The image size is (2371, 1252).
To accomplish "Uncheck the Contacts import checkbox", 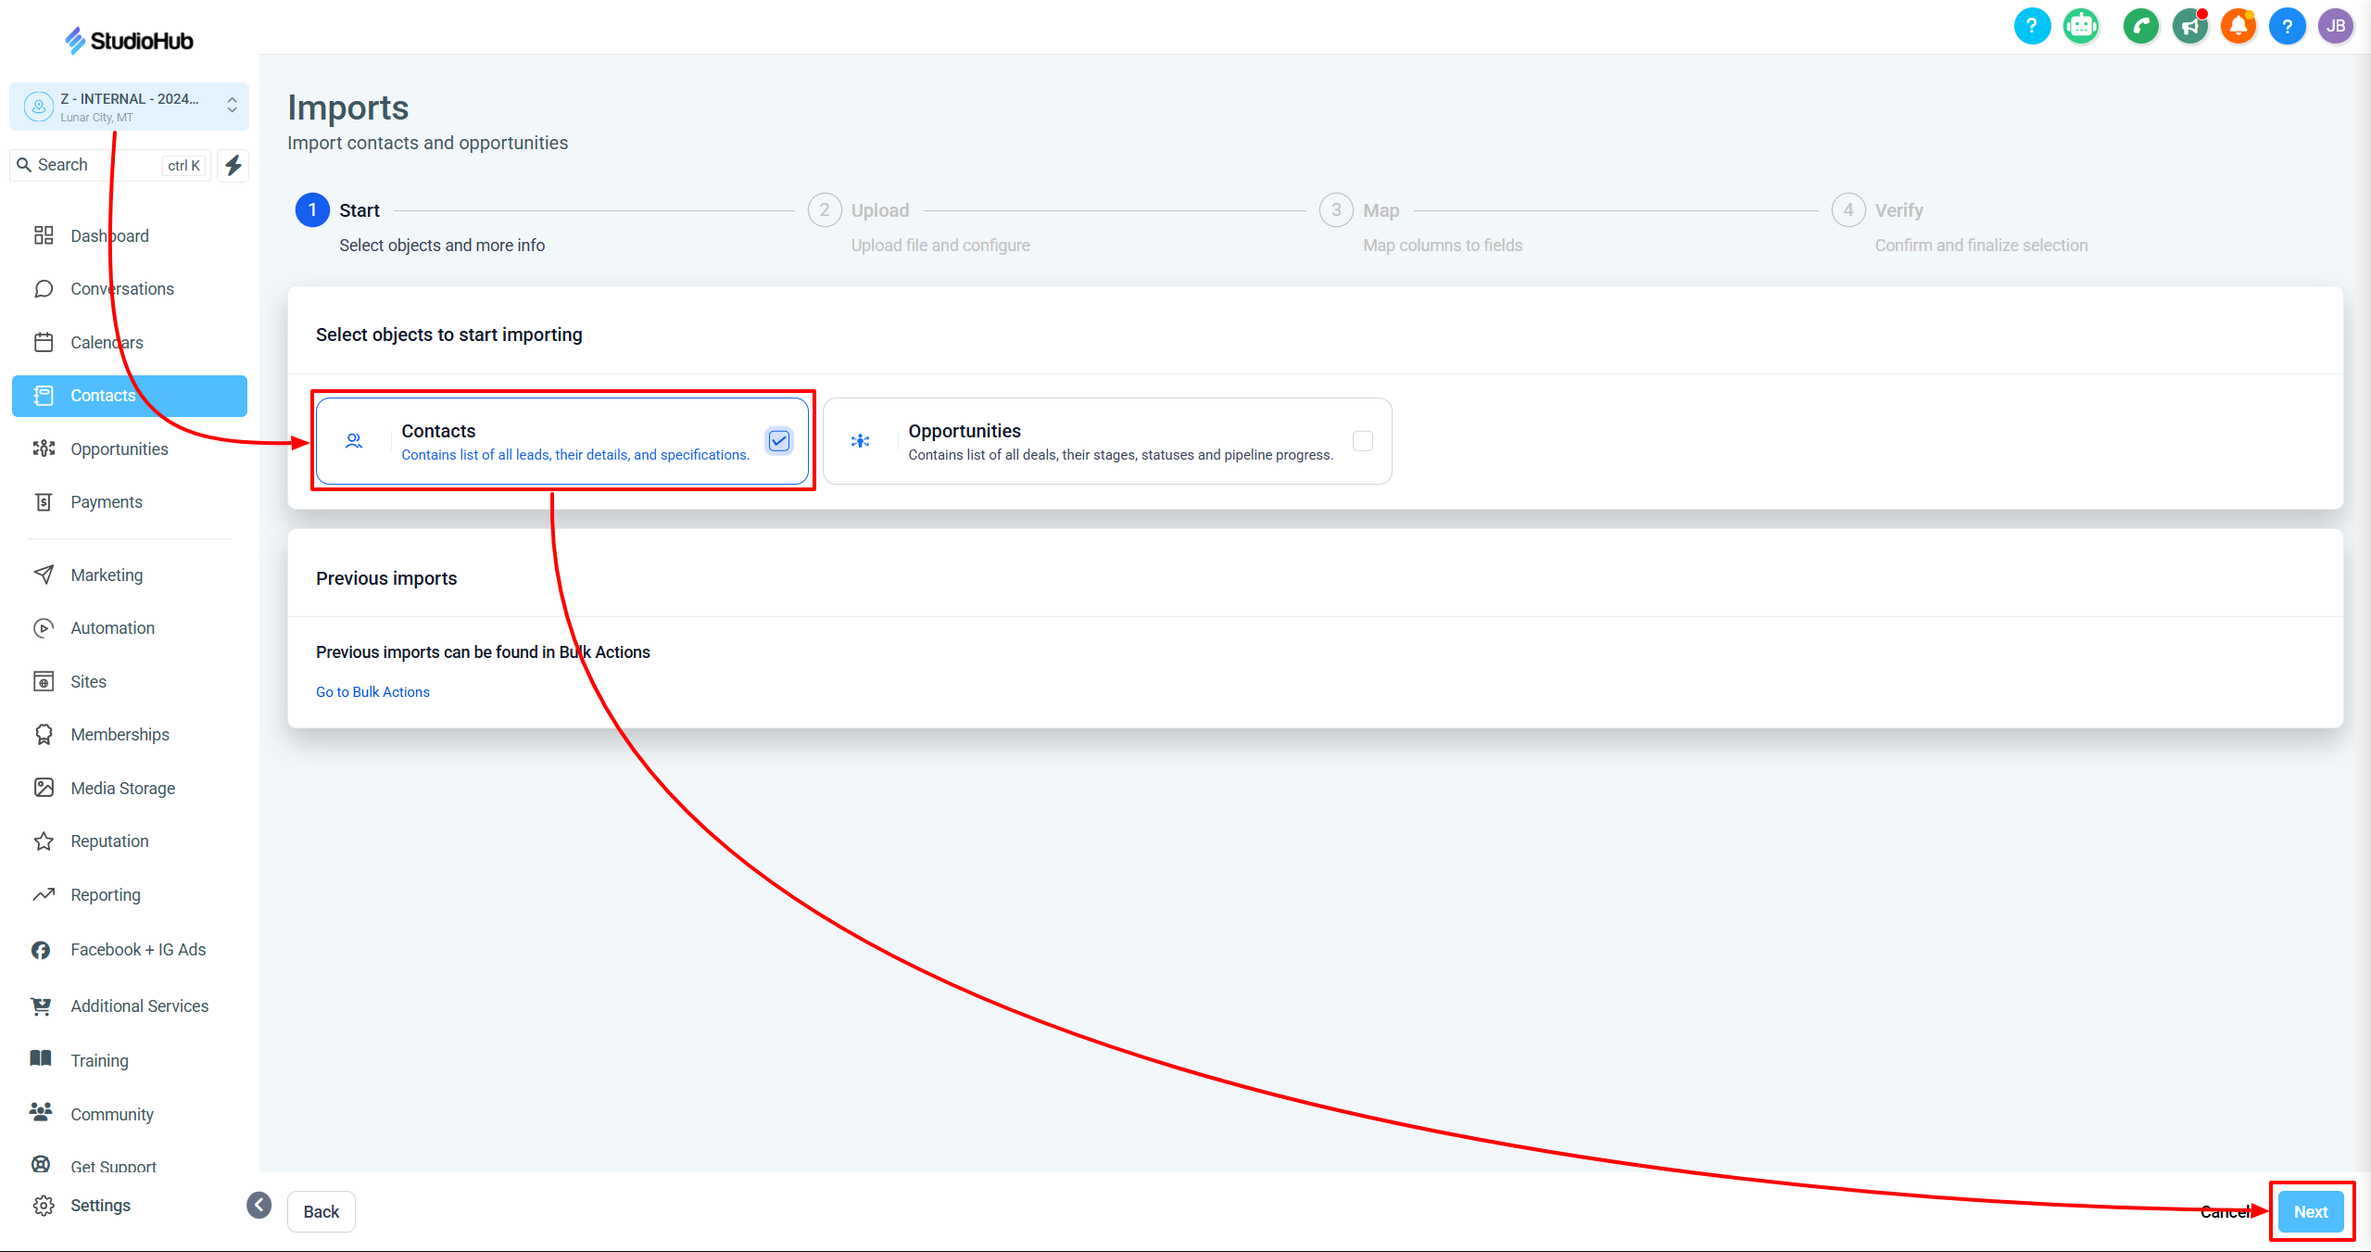I will tap(779, 441).
